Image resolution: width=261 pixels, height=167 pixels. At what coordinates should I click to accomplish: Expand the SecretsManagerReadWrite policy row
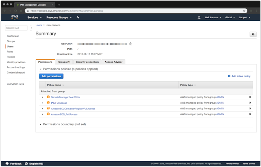[42, 97]
